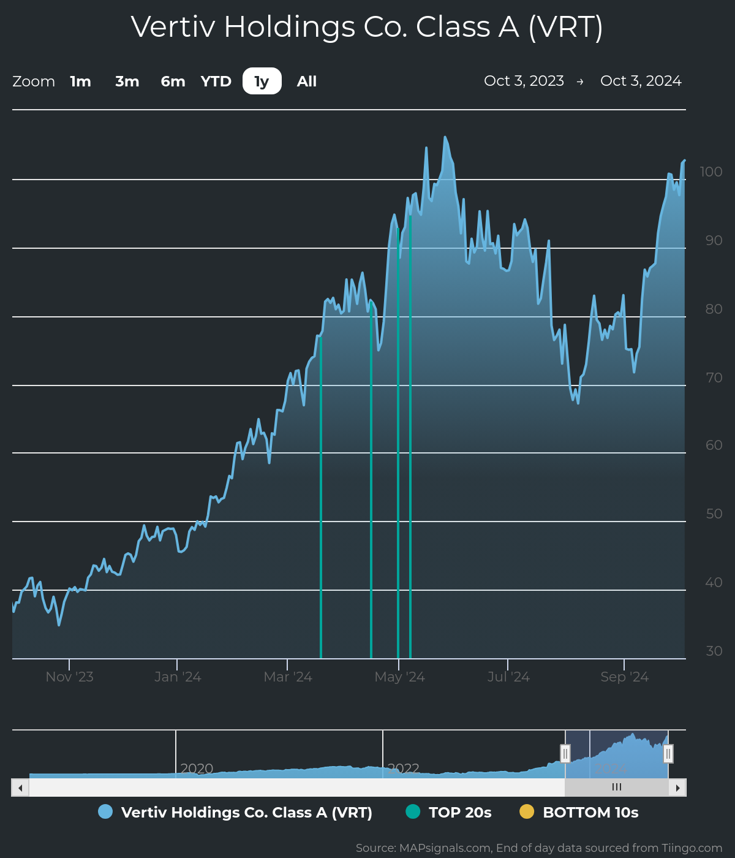Click the 2020 label in navigator
735x858 pixels.
coord(197,769)
